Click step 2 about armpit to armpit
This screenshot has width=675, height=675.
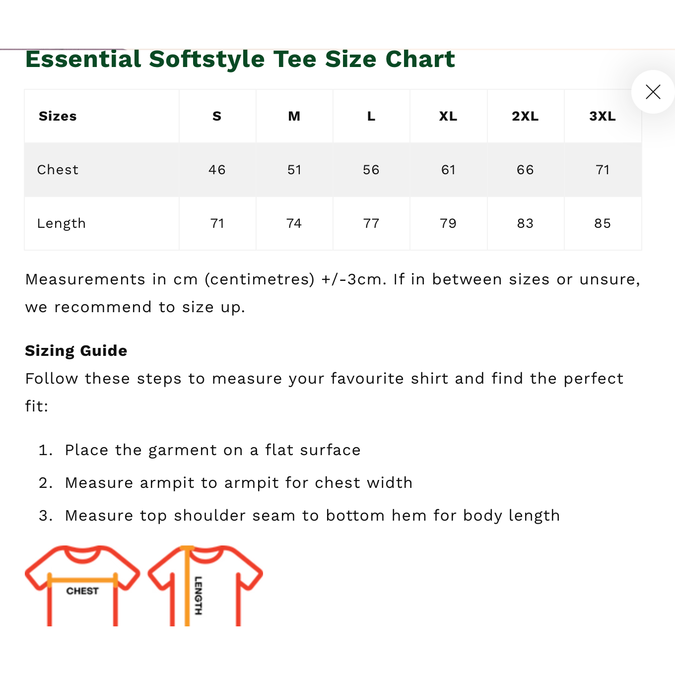click(x=239, y=483)
